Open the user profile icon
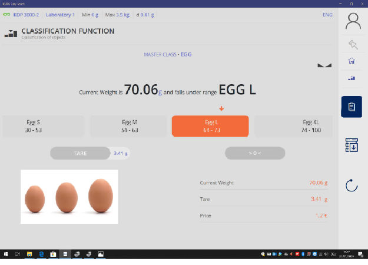Image resolution: width=368 pixels, height=265 pixels. pyautogui.click(x=353, y=22)
